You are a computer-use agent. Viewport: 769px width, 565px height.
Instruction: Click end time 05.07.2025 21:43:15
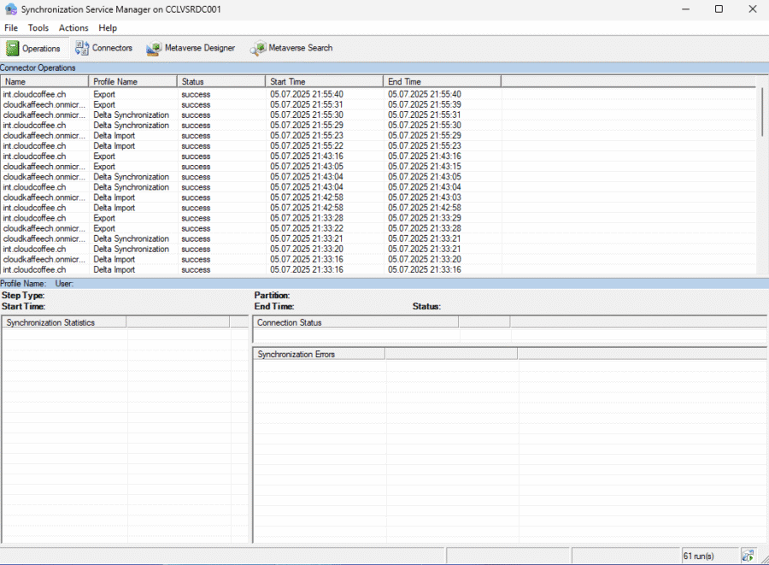(x=425, y=167)
